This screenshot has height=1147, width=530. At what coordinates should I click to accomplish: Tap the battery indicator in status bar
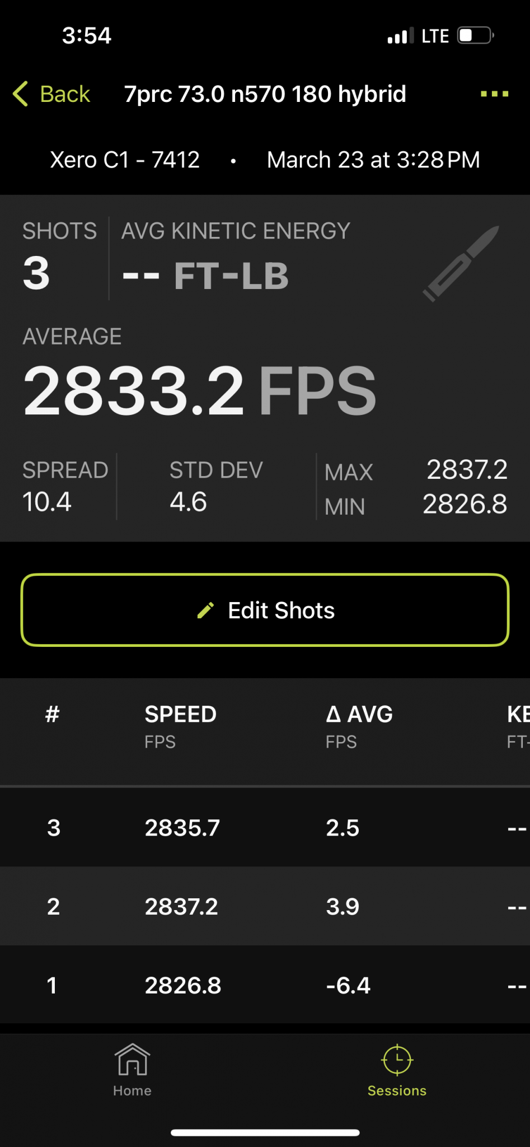[475, 36]
